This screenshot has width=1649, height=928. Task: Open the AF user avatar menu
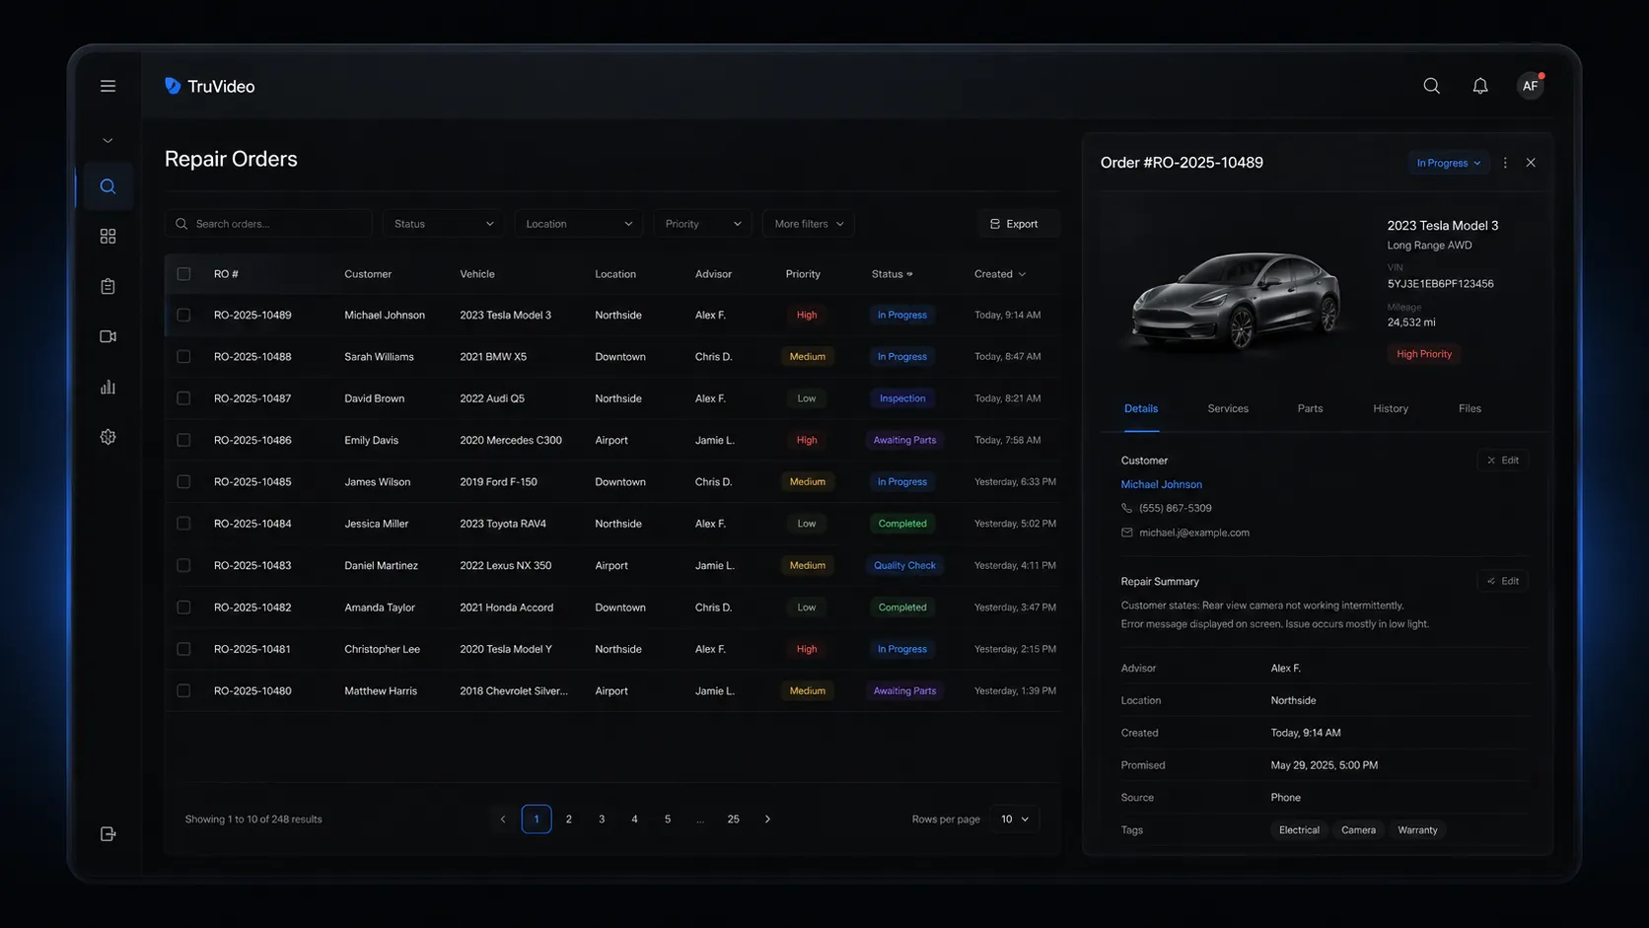pos(1530,86)
